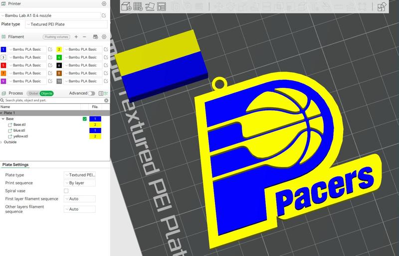Expand the Outside tree node

1,142
